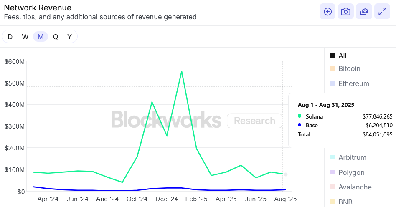
Task: Click the add-to-dashboard plus icon
Action: 327,11
